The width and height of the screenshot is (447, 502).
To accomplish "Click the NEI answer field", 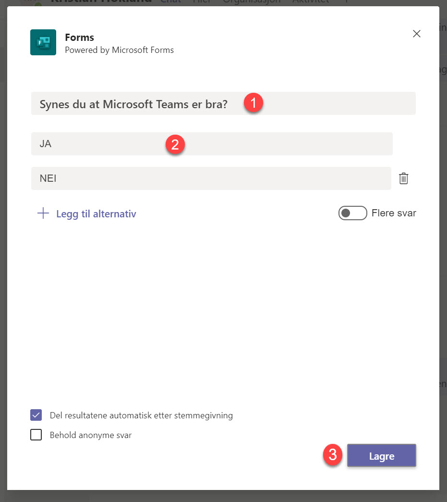I will tap(192, 178).
